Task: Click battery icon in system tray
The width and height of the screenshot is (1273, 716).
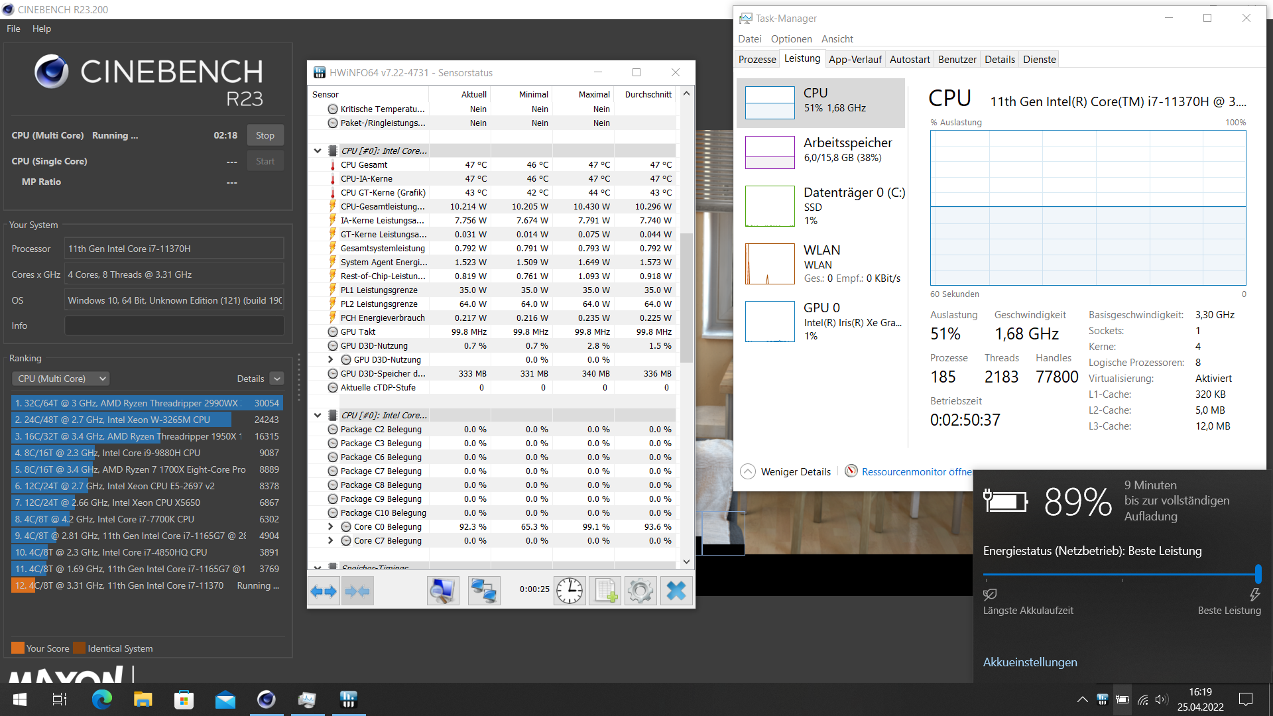Action: [x=1122, y=699]
